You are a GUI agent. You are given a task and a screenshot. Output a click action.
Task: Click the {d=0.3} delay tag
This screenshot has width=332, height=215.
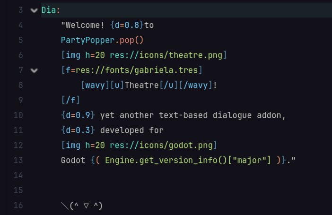click(78, 130)
